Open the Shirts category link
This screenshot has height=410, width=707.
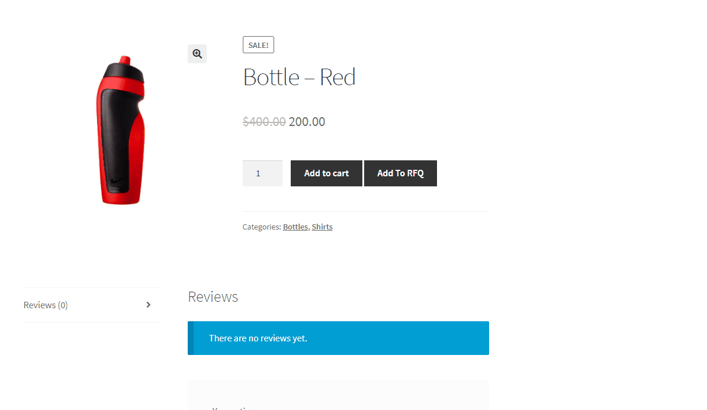pyautogui.click(x=322, y=227)
